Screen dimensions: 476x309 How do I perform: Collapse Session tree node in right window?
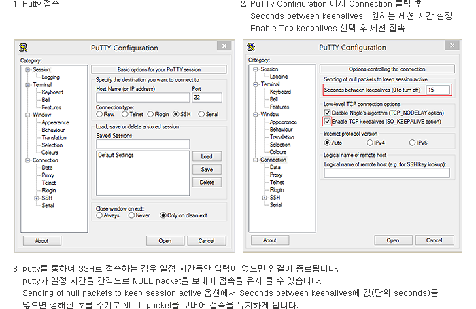256,69
